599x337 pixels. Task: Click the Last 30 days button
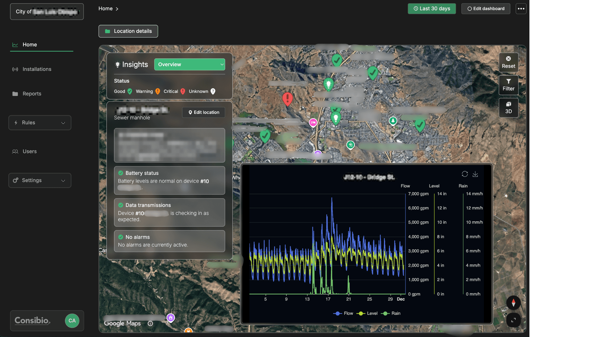(x=431, y=9)
